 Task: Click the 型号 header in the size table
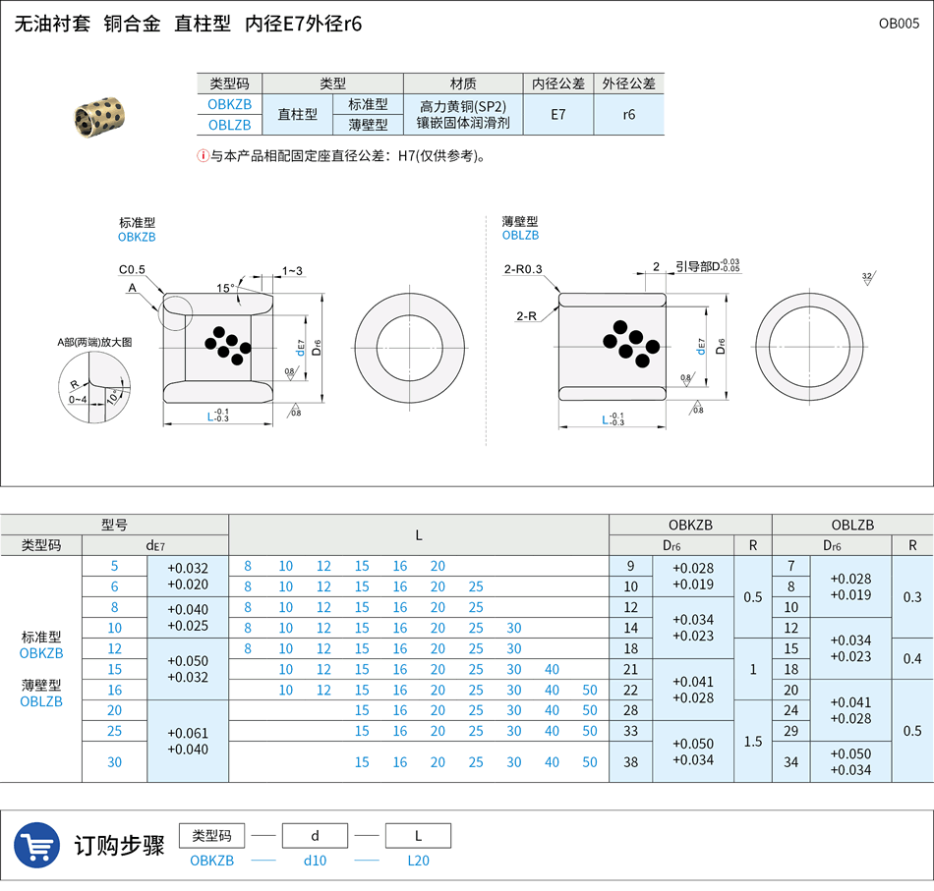click(114, 525)
